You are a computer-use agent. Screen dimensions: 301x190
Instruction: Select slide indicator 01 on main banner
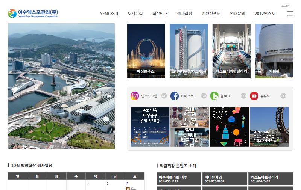(55, 141)
